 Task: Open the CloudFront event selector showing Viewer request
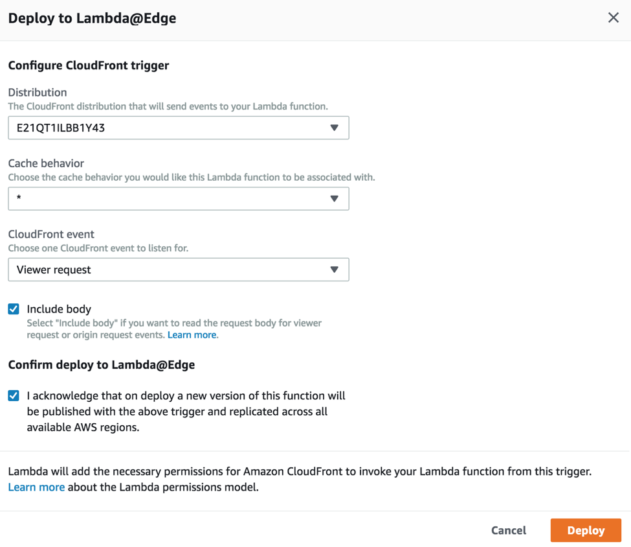(x=178, y=270)
